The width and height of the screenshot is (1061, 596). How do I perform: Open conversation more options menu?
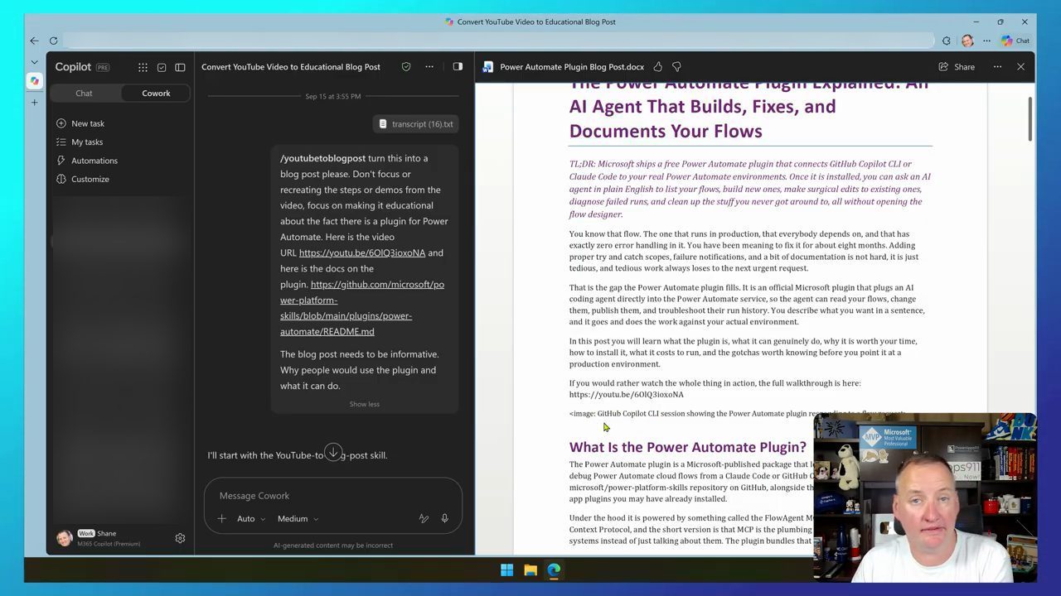(x=429, y=67)
